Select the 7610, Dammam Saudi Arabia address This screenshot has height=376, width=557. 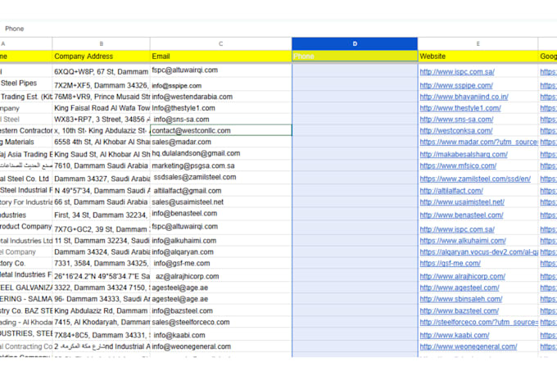pos(101,166)
